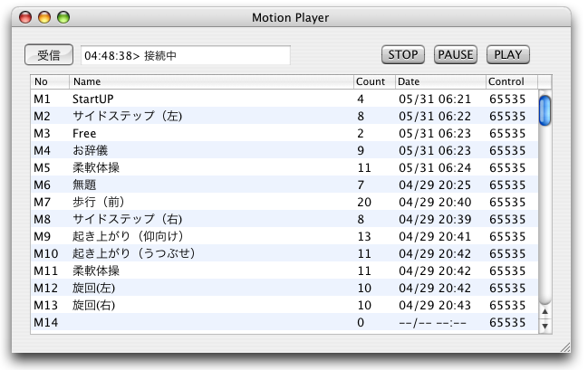
Task: Click the scrollbar down arrow
Action: coord(545,326)
